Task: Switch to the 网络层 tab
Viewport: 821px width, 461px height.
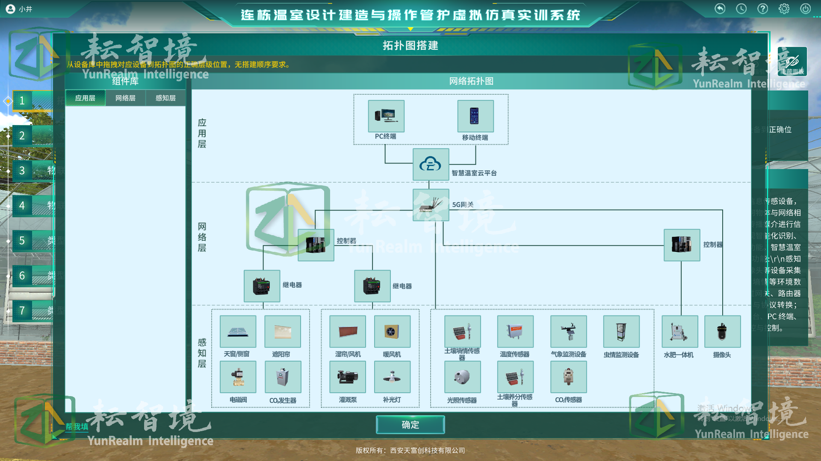Action: coord(125,98)
